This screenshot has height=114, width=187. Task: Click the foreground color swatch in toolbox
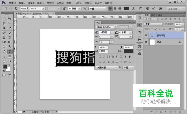(5, 66)
